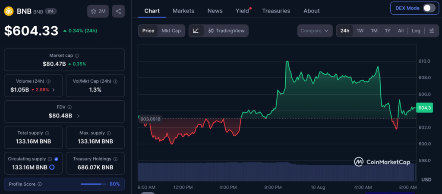Image resolution: width=442 pixels, height=194 pixels.
Task: Click the $80.47B market cap value
Action: pos(54,64)
